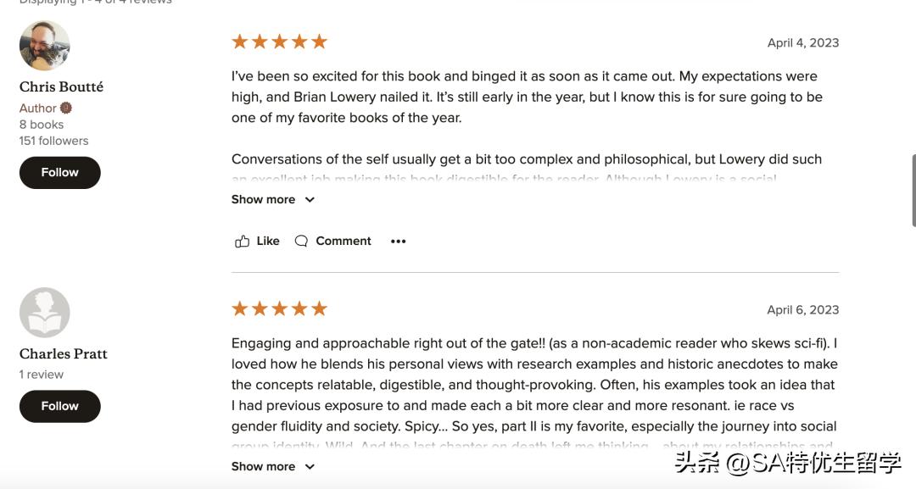916x489 pixels.
Task: Click the five-star rating on Chris's review
Action: (x=279, y=42)
